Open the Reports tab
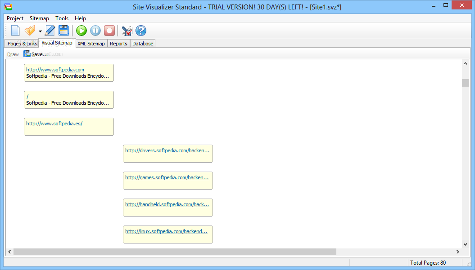This screenshot has width=475, height=270. (118, 44)
